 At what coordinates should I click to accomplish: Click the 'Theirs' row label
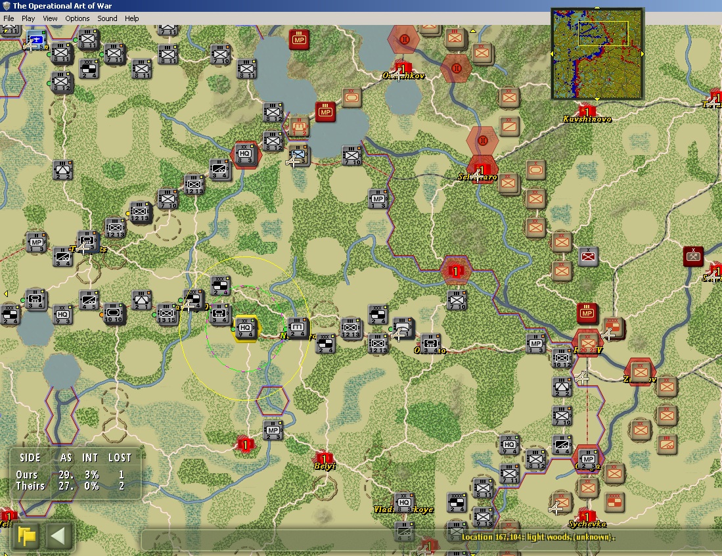(30, 486)
